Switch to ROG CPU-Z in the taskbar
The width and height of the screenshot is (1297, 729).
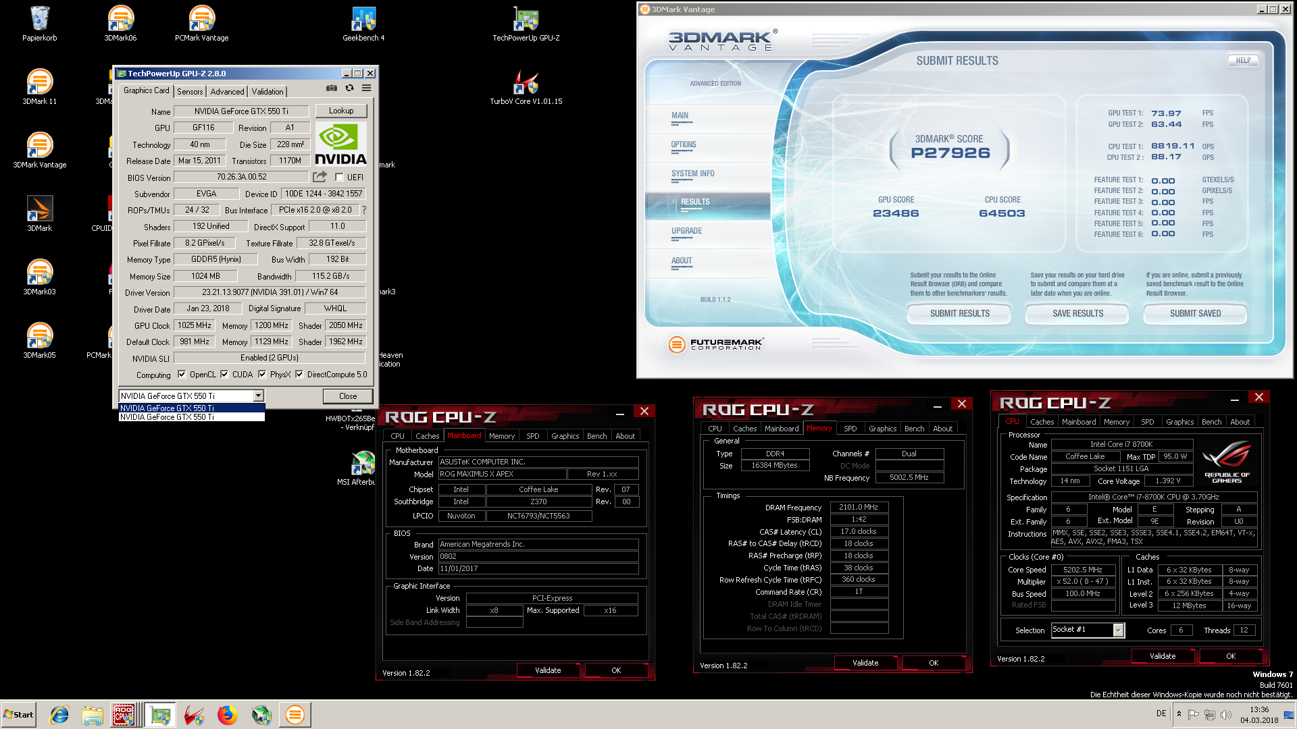[x=124, y=715]
